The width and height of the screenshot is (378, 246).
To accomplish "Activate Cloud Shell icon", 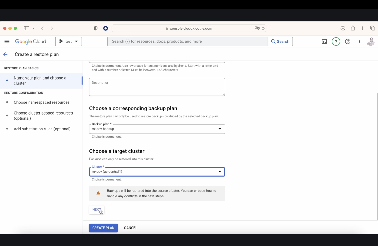I will coord(324,41).
